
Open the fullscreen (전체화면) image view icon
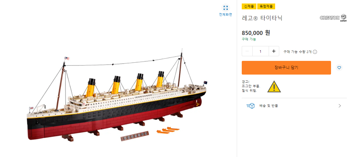225,8
